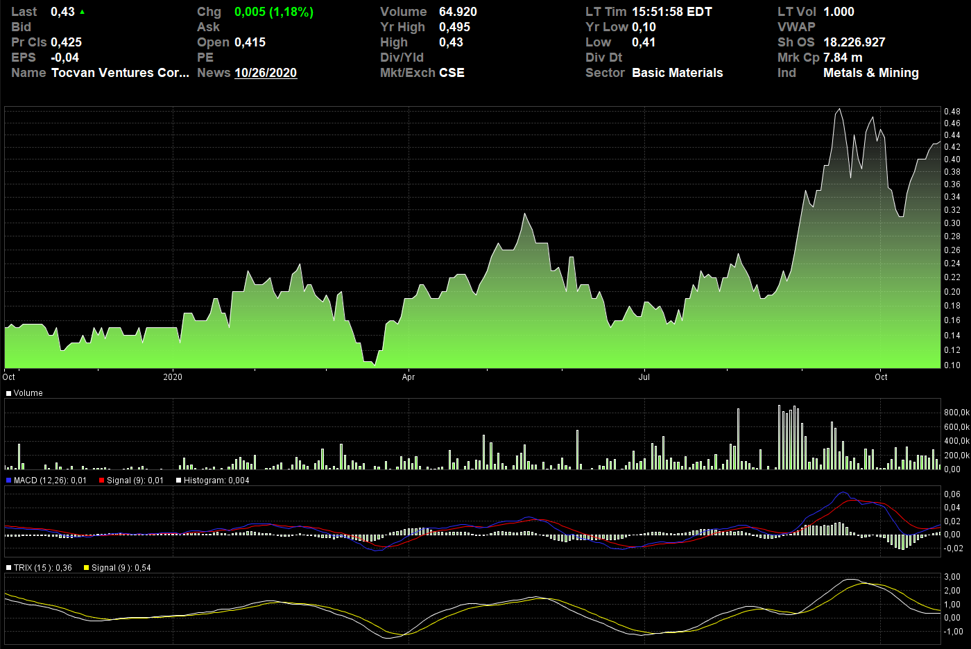
Task: Click the yellow TRIX Signal legend square
Action: point(87,568)
